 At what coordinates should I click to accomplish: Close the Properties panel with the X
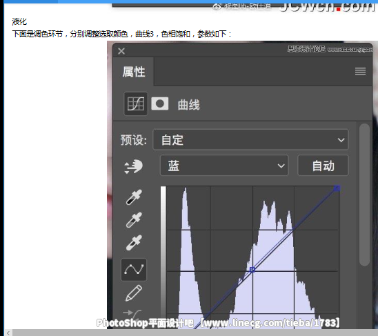[x=121, y=51]
